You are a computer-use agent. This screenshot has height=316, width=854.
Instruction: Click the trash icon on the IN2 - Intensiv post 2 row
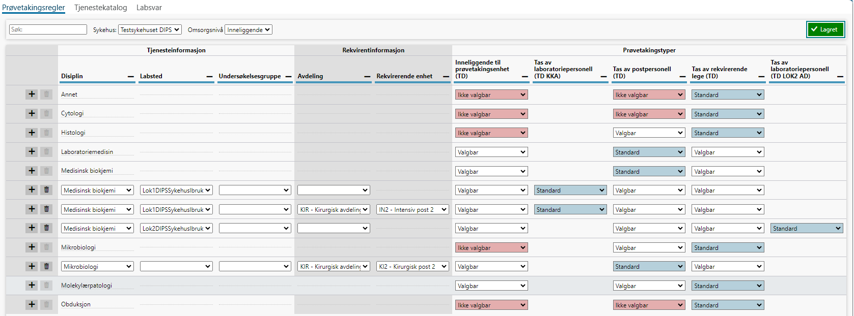pyautogui.click(x=46, y=209)
